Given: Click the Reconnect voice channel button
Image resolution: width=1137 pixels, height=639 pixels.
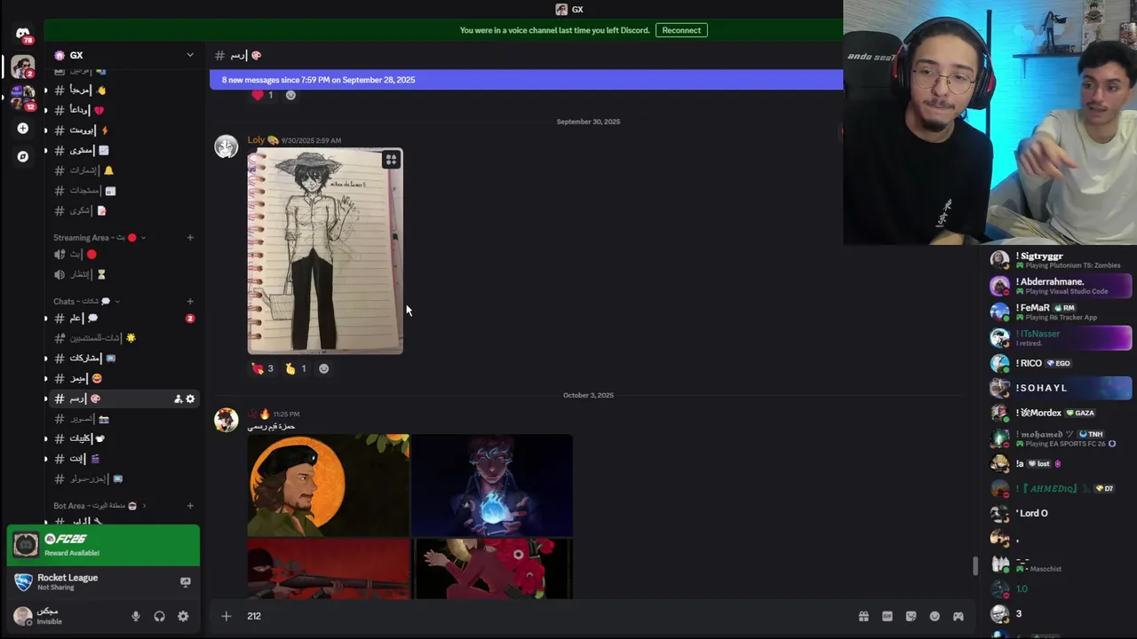Looking at the screenshot, I should click(x=681, y=30).
